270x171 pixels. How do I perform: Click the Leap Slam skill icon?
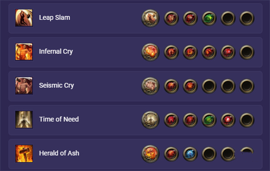click(24, 18)
